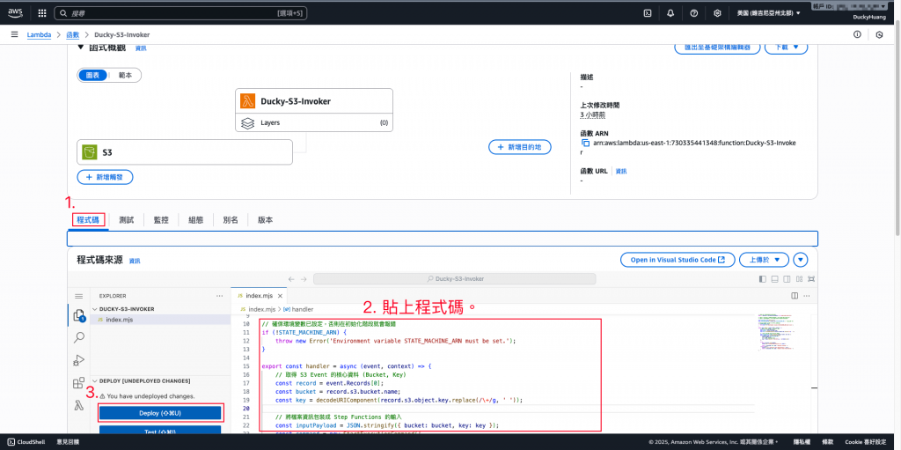Image resolution: width=901 pixels, height=450 pixels.
Task: Go to the Lambda breadcrumb link
Action: point(39,35)
